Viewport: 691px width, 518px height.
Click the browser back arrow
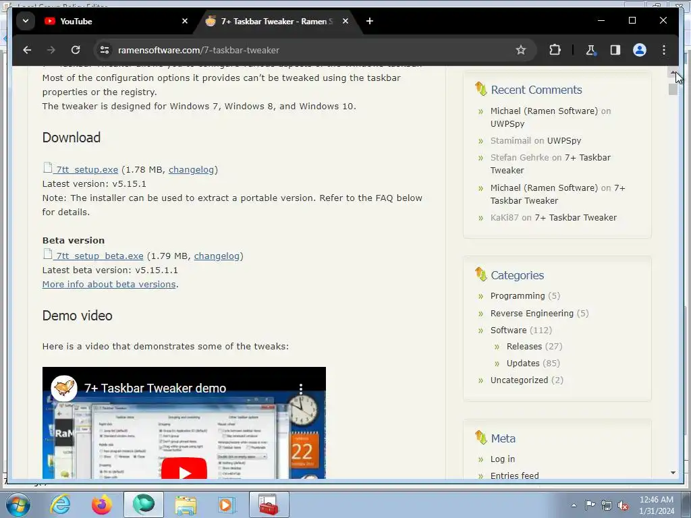pos(27,50)
